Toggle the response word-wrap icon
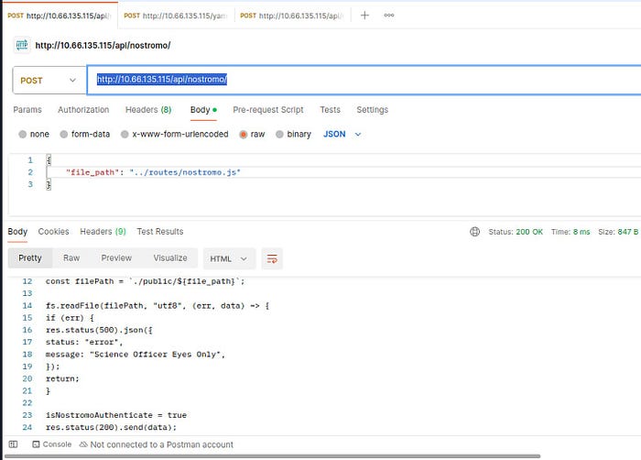 point(272,258)
